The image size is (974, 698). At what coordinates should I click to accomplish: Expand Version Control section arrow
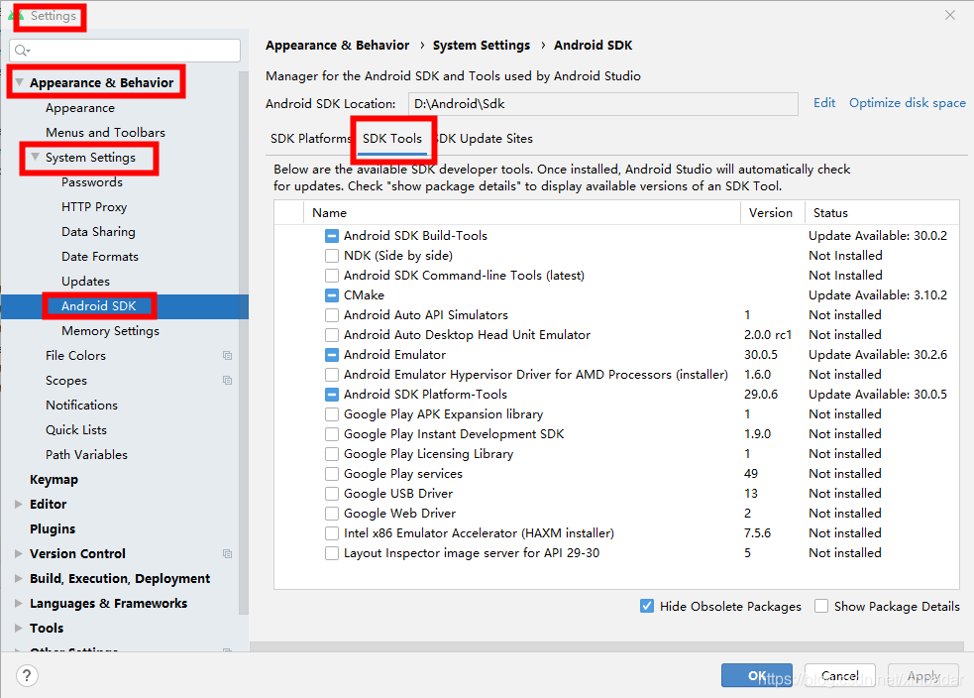click(19, 554)
